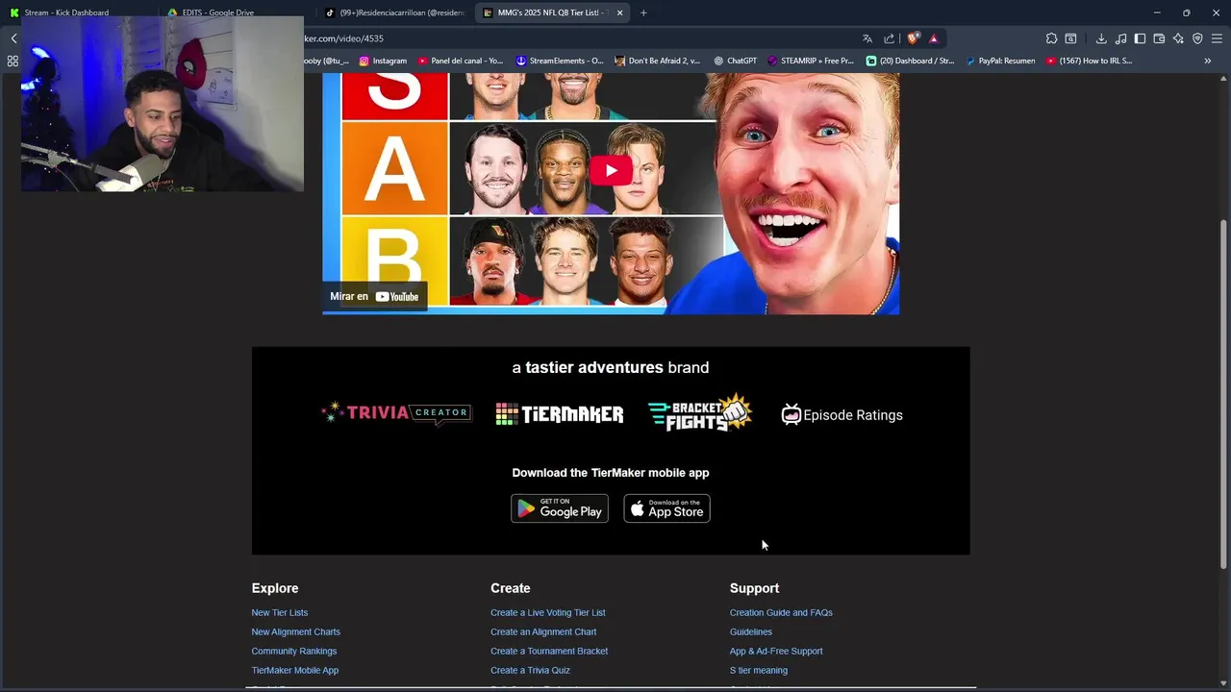Image resolution: width=1231 pixels, height=692 pixels.
Task: Open Create a Live Voting Tier List
Action: point(548,612)
